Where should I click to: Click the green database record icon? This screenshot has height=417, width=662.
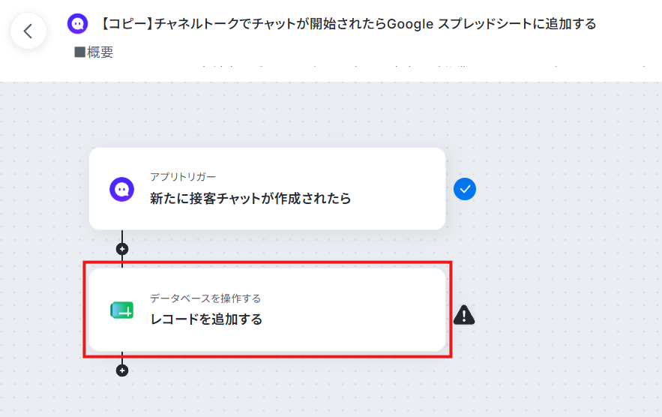coord(122,310)
